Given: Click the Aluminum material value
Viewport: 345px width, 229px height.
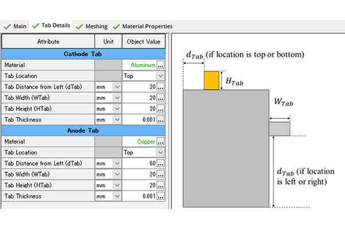Looking at the screenshot, I should pyautogui.click(x=143, y=65).
